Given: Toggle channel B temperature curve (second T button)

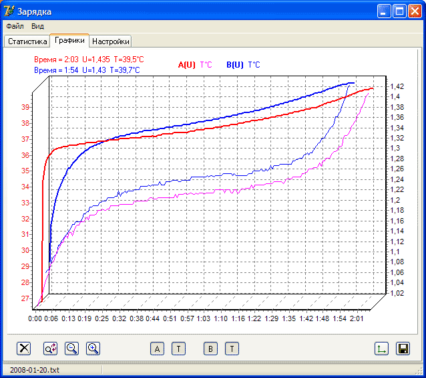Looking at the screenshot, I should coord(231,348).
